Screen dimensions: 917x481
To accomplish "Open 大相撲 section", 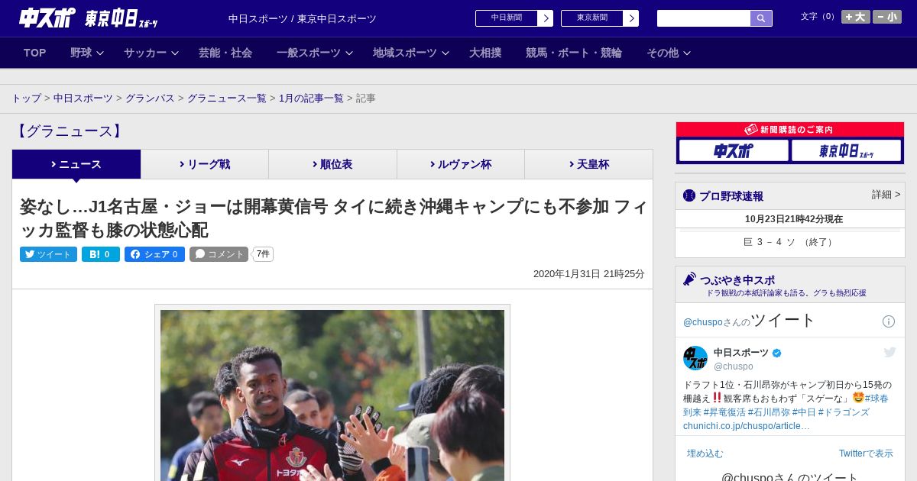I will pyautogui.click(x=485, y=53).
